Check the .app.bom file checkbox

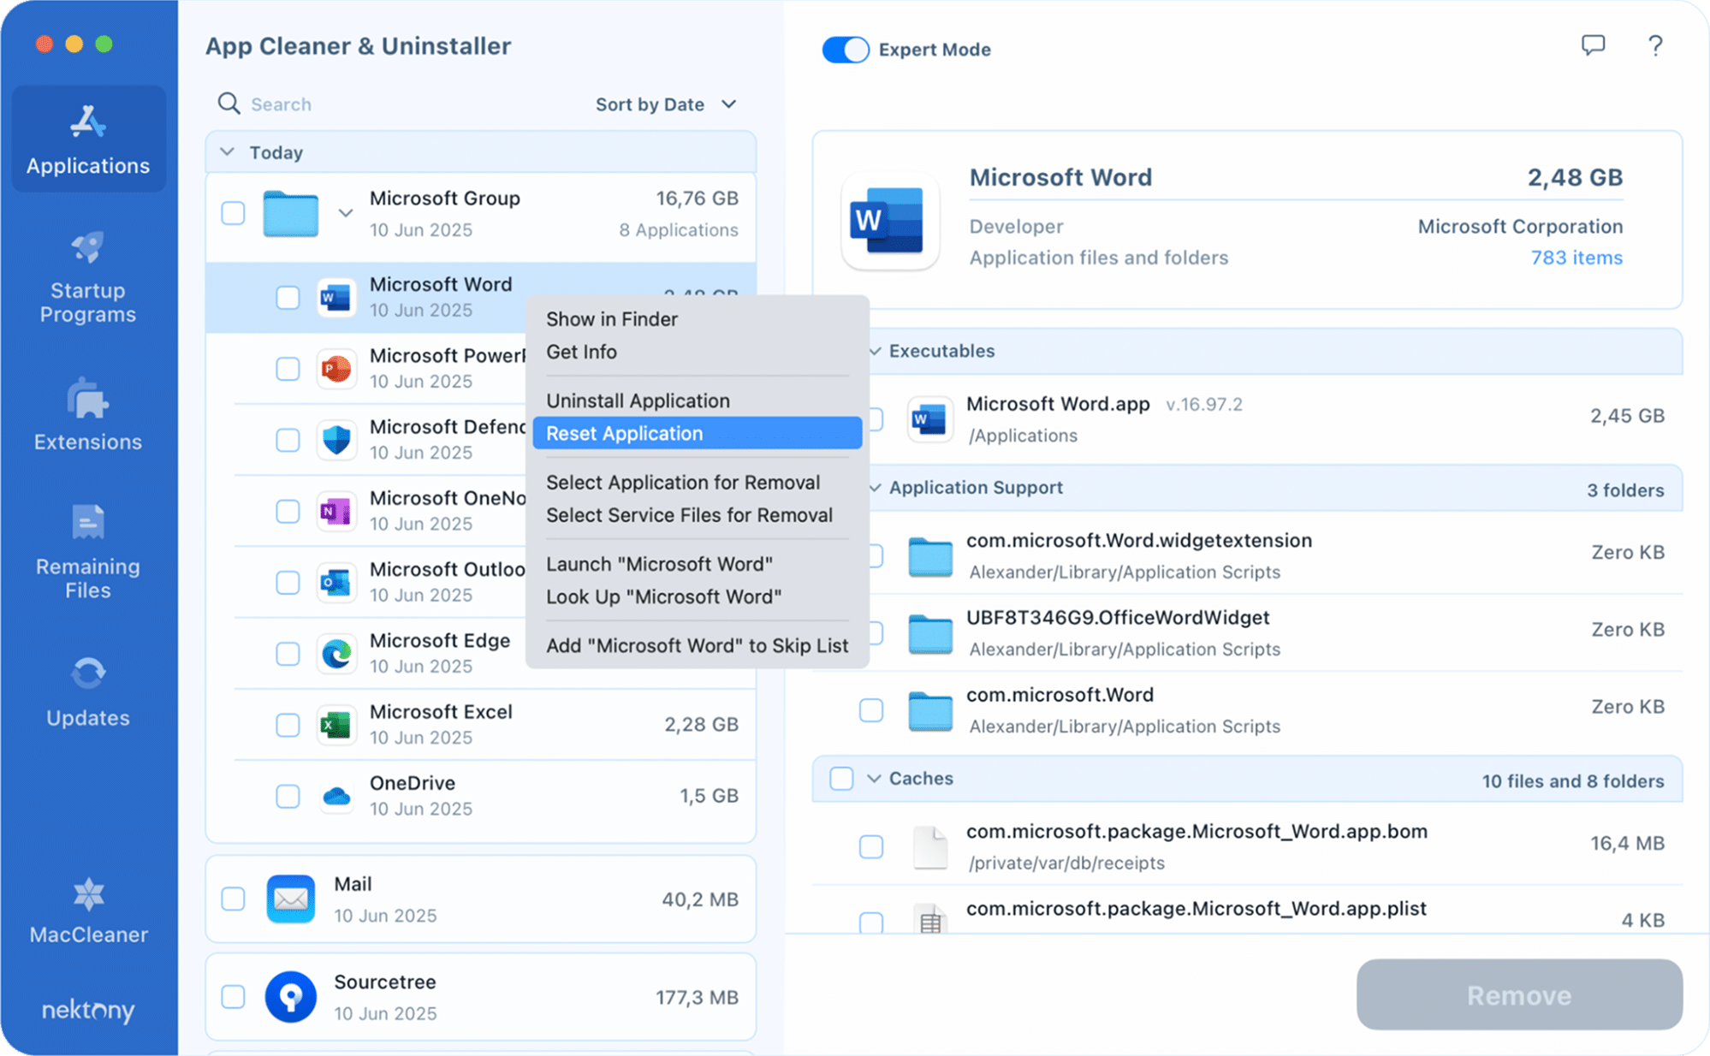[x=871, y=846]
